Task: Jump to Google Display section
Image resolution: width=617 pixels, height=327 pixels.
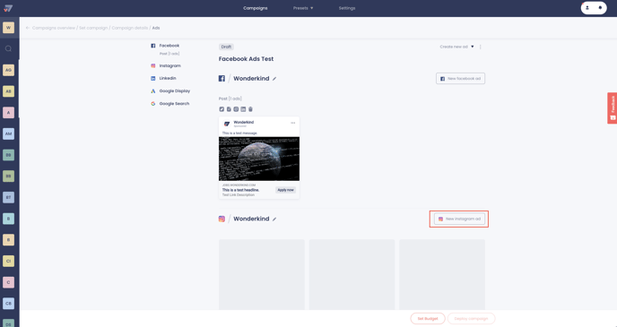Action: [170, 90]
